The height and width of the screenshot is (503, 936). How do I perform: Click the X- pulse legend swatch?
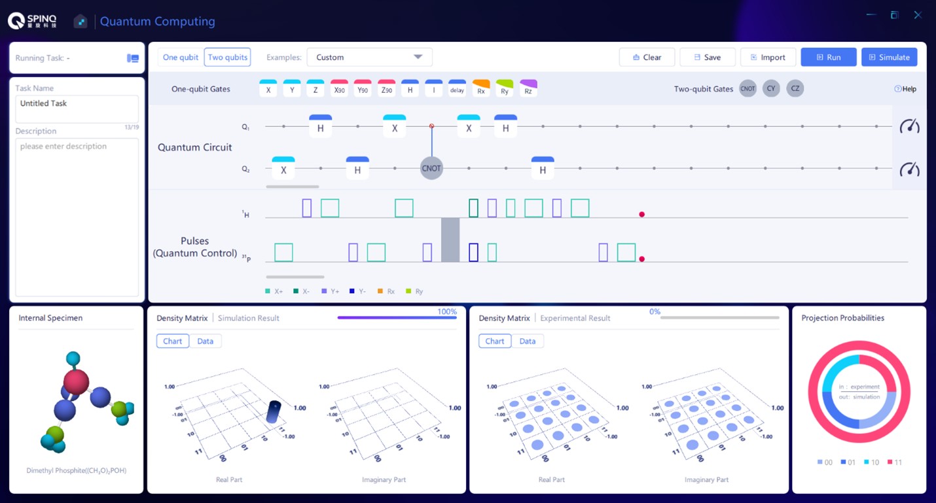296,291
